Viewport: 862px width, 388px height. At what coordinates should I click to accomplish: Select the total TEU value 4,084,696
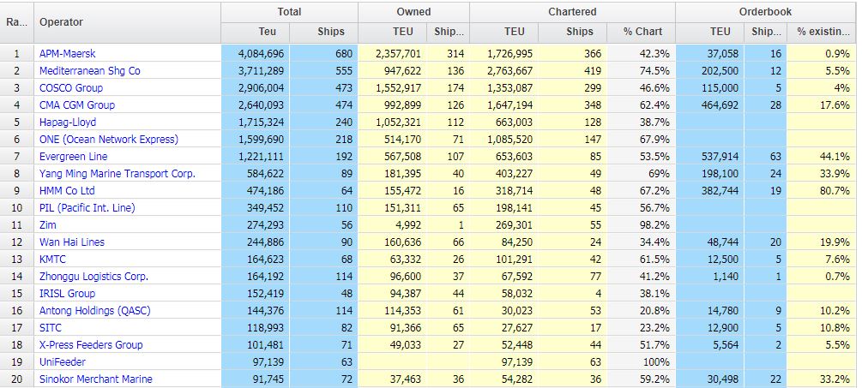261,54
